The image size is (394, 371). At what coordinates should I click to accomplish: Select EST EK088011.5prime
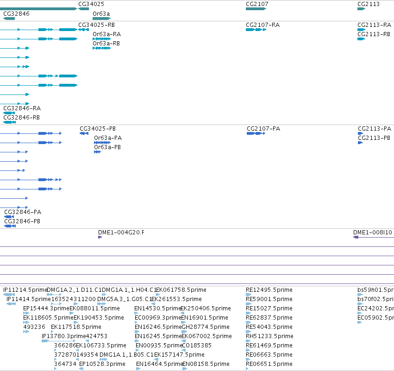coord(94,308)
